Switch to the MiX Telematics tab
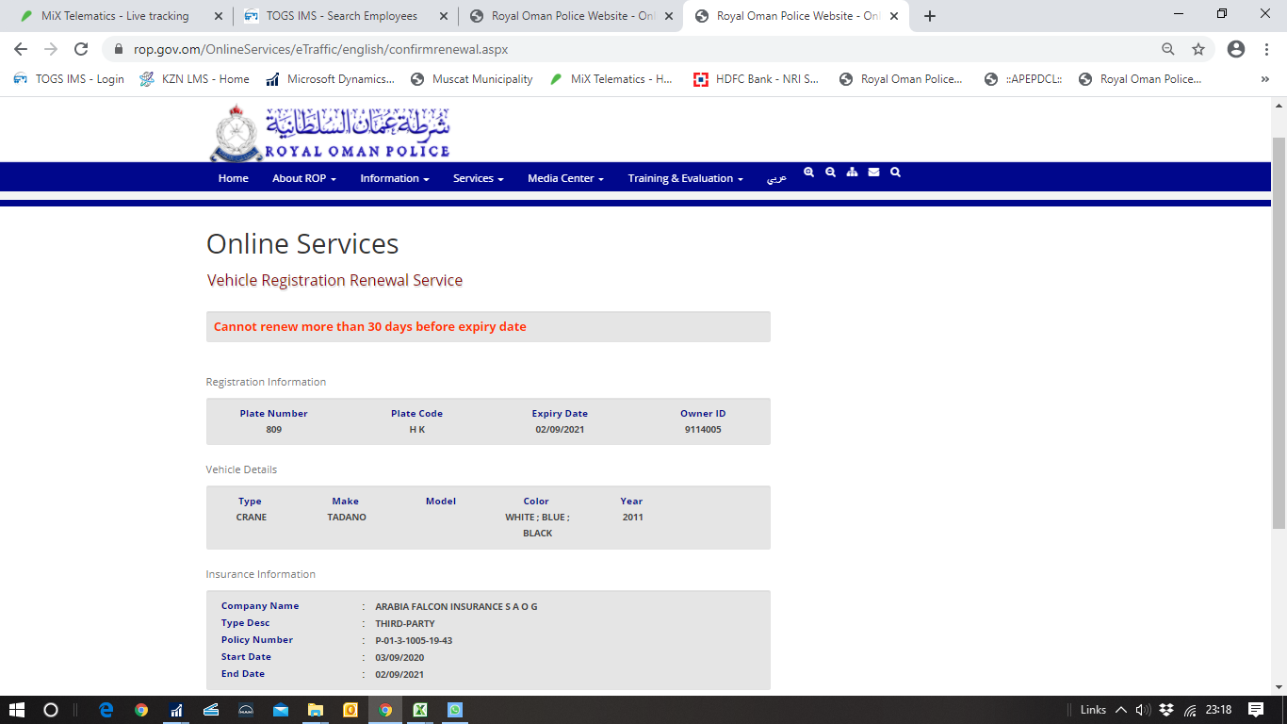The image size is (1287, 724). 115,16
